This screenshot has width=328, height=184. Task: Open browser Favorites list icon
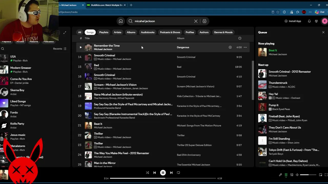point(298,12)
